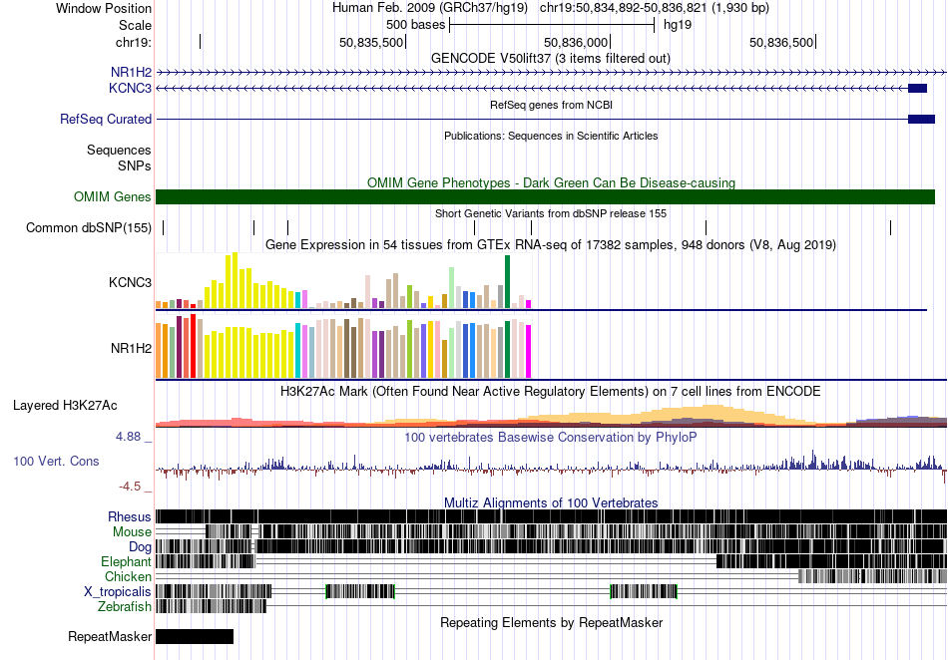Click the KCNC3 exon block in GENCODE track
Viewport: 948px width, 660px height.
pos(918,88)
